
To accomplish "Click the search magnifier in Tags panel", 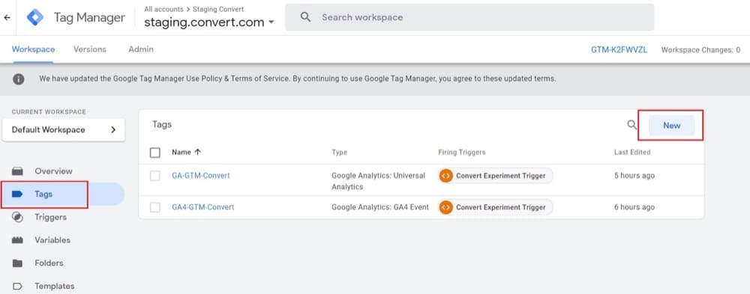I will (x=631, y=125).
